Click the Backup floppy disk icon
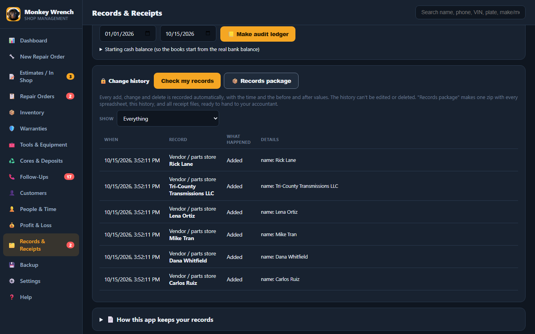 (x=12, y=265)
